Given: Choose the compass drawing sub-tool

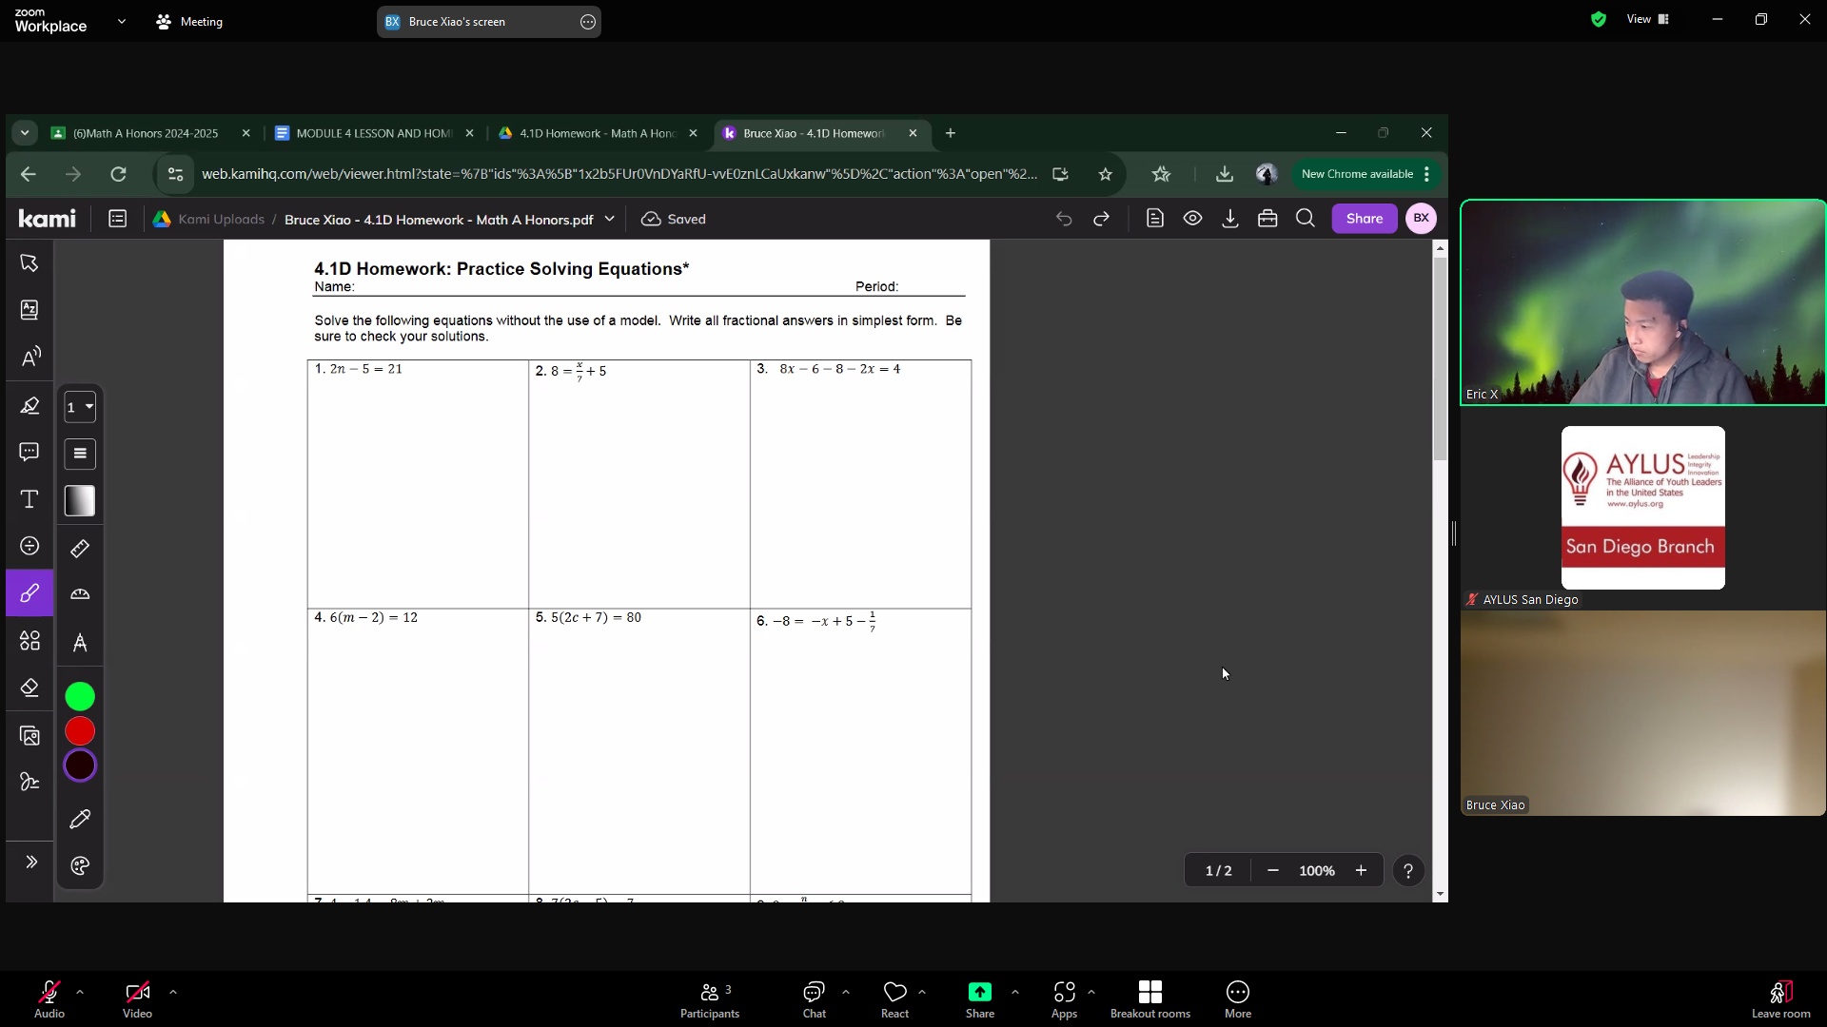Looking at the screenshot, I should (x=80, y=643).
